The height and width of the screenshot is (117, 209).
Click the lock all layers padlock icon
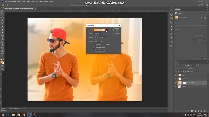(188, 71)
